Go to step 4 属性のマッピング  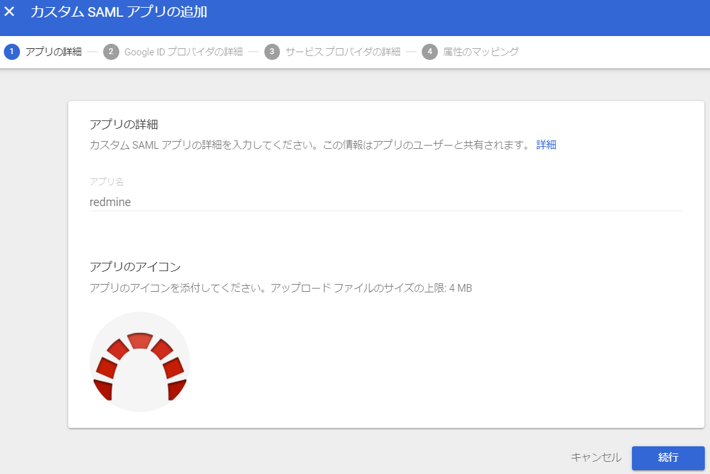tap(471, 52)
